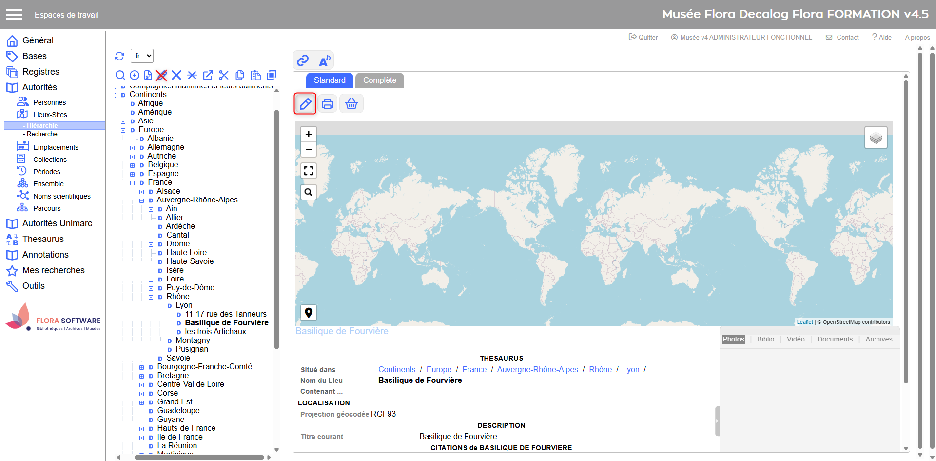936x461 pixels.
Task: Collapse the Auvergne-Rhône-Alpes tree node
Action: (x=141, y=200)
